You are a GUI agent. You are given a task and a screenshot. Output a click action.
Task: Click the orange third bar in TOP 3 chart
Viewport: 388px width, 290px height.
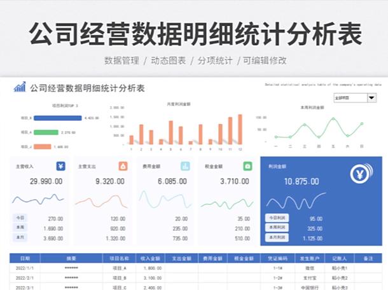[43, 147]
